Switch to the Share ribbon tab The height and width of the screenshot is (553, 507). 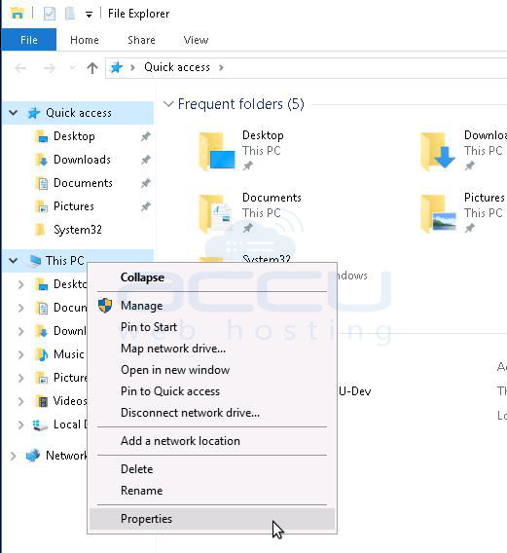coord(141,40)
